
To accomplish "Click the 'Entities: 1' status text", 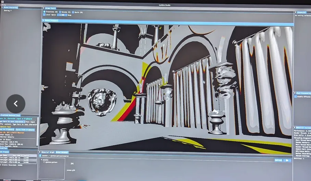I will 299,158.
